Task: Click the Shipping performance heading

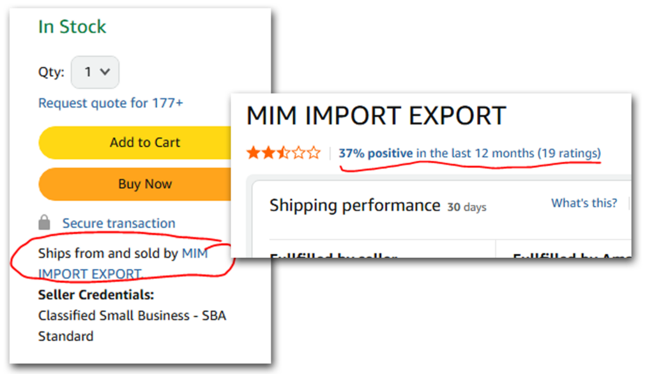Action: tap(354, 206)
